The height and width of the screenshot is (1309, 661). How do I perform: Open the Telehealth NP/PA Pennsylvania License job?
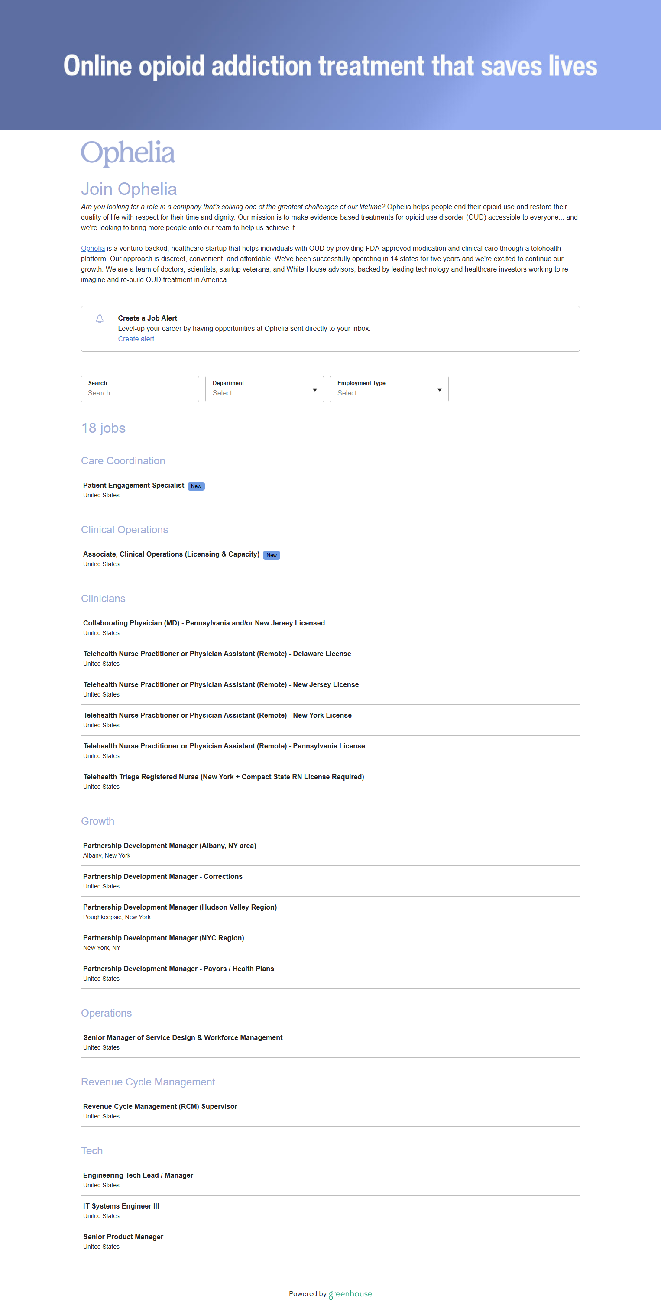point(330,751)
